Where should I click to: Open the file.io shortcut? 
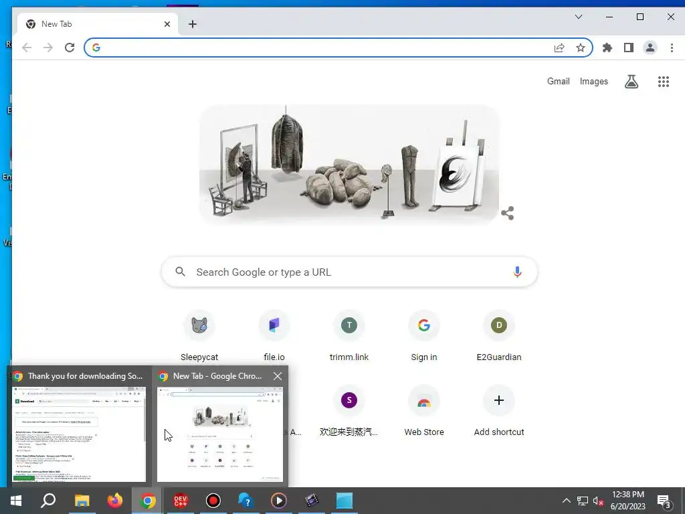click(x=274, y=336)
